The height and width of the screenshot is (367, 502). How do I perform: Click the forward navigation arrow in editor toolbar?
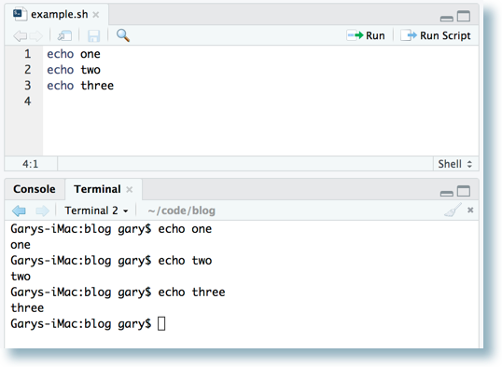[x=35, y=35]
